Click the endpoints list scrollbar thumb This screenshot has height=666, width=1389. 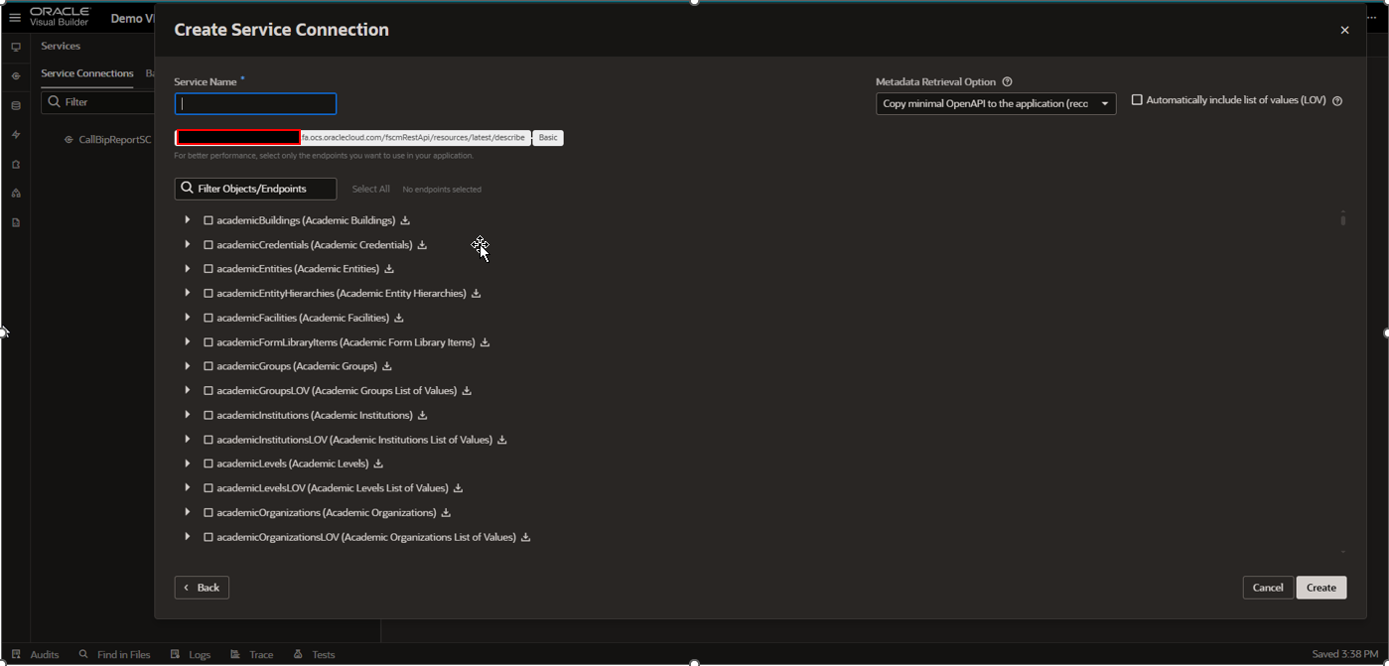[x=1343, y=218]
